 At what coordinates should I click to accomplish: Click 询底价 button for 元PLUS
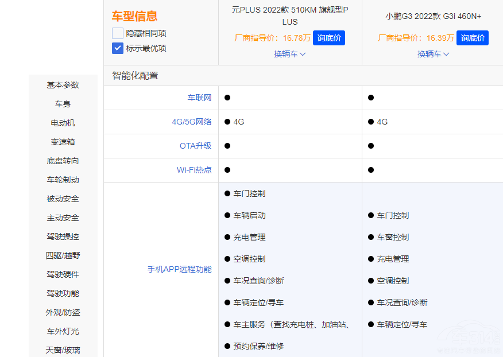coord(329,38)
